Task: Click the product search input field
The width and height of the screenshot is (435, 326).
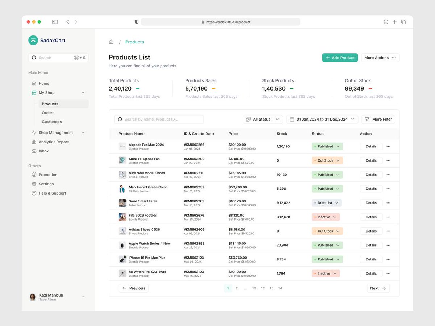Action: [159, 119]
